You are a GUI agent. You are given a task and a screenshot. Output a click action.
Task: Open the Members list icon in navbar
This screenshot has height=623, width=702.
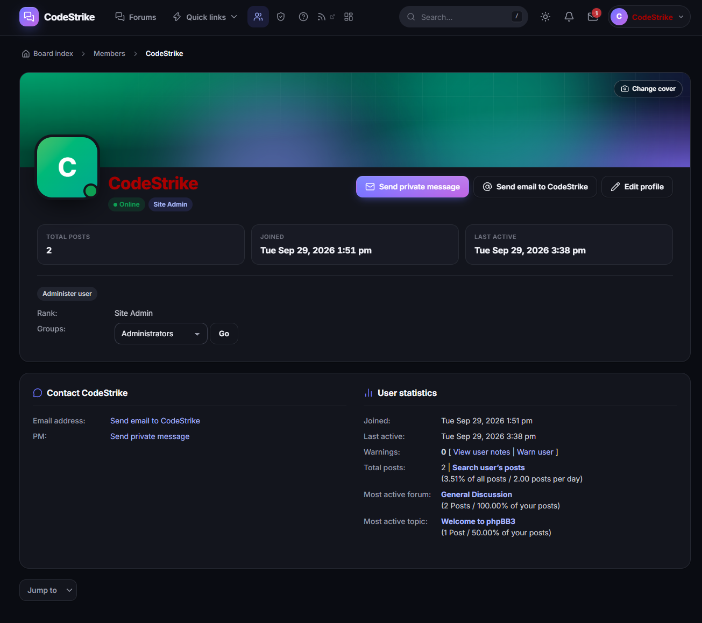tap(258, 17)
